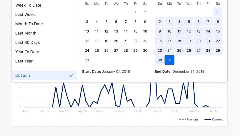Select the Year To Date option
The image size is (240, 136).
[27, 52]
